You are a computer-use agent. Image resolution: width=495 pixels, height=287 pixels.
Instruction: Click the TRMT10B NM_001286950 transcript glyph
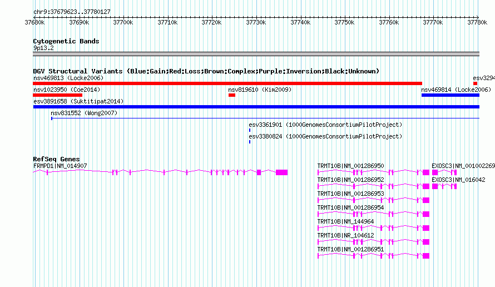(x=373, y=172)
